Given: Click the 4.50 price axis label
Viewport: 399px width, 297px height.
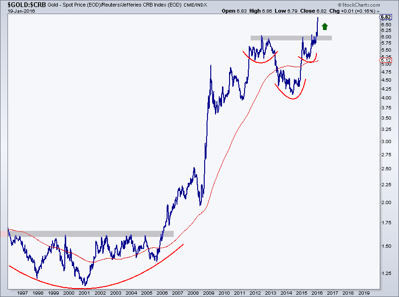Looking at the screenshot, I should tap(386, 80).
